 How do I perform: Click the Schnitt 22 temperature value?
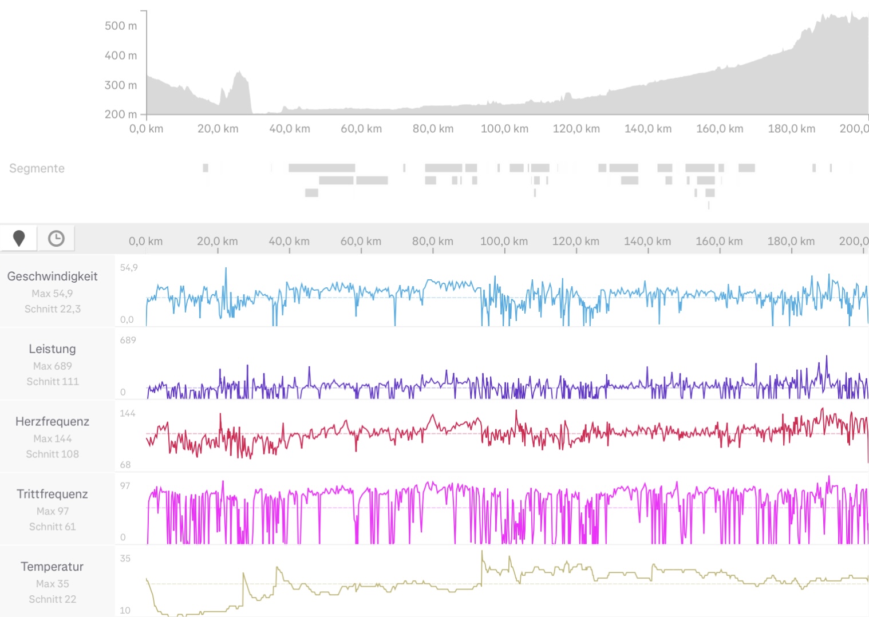(x=52, y=600)
